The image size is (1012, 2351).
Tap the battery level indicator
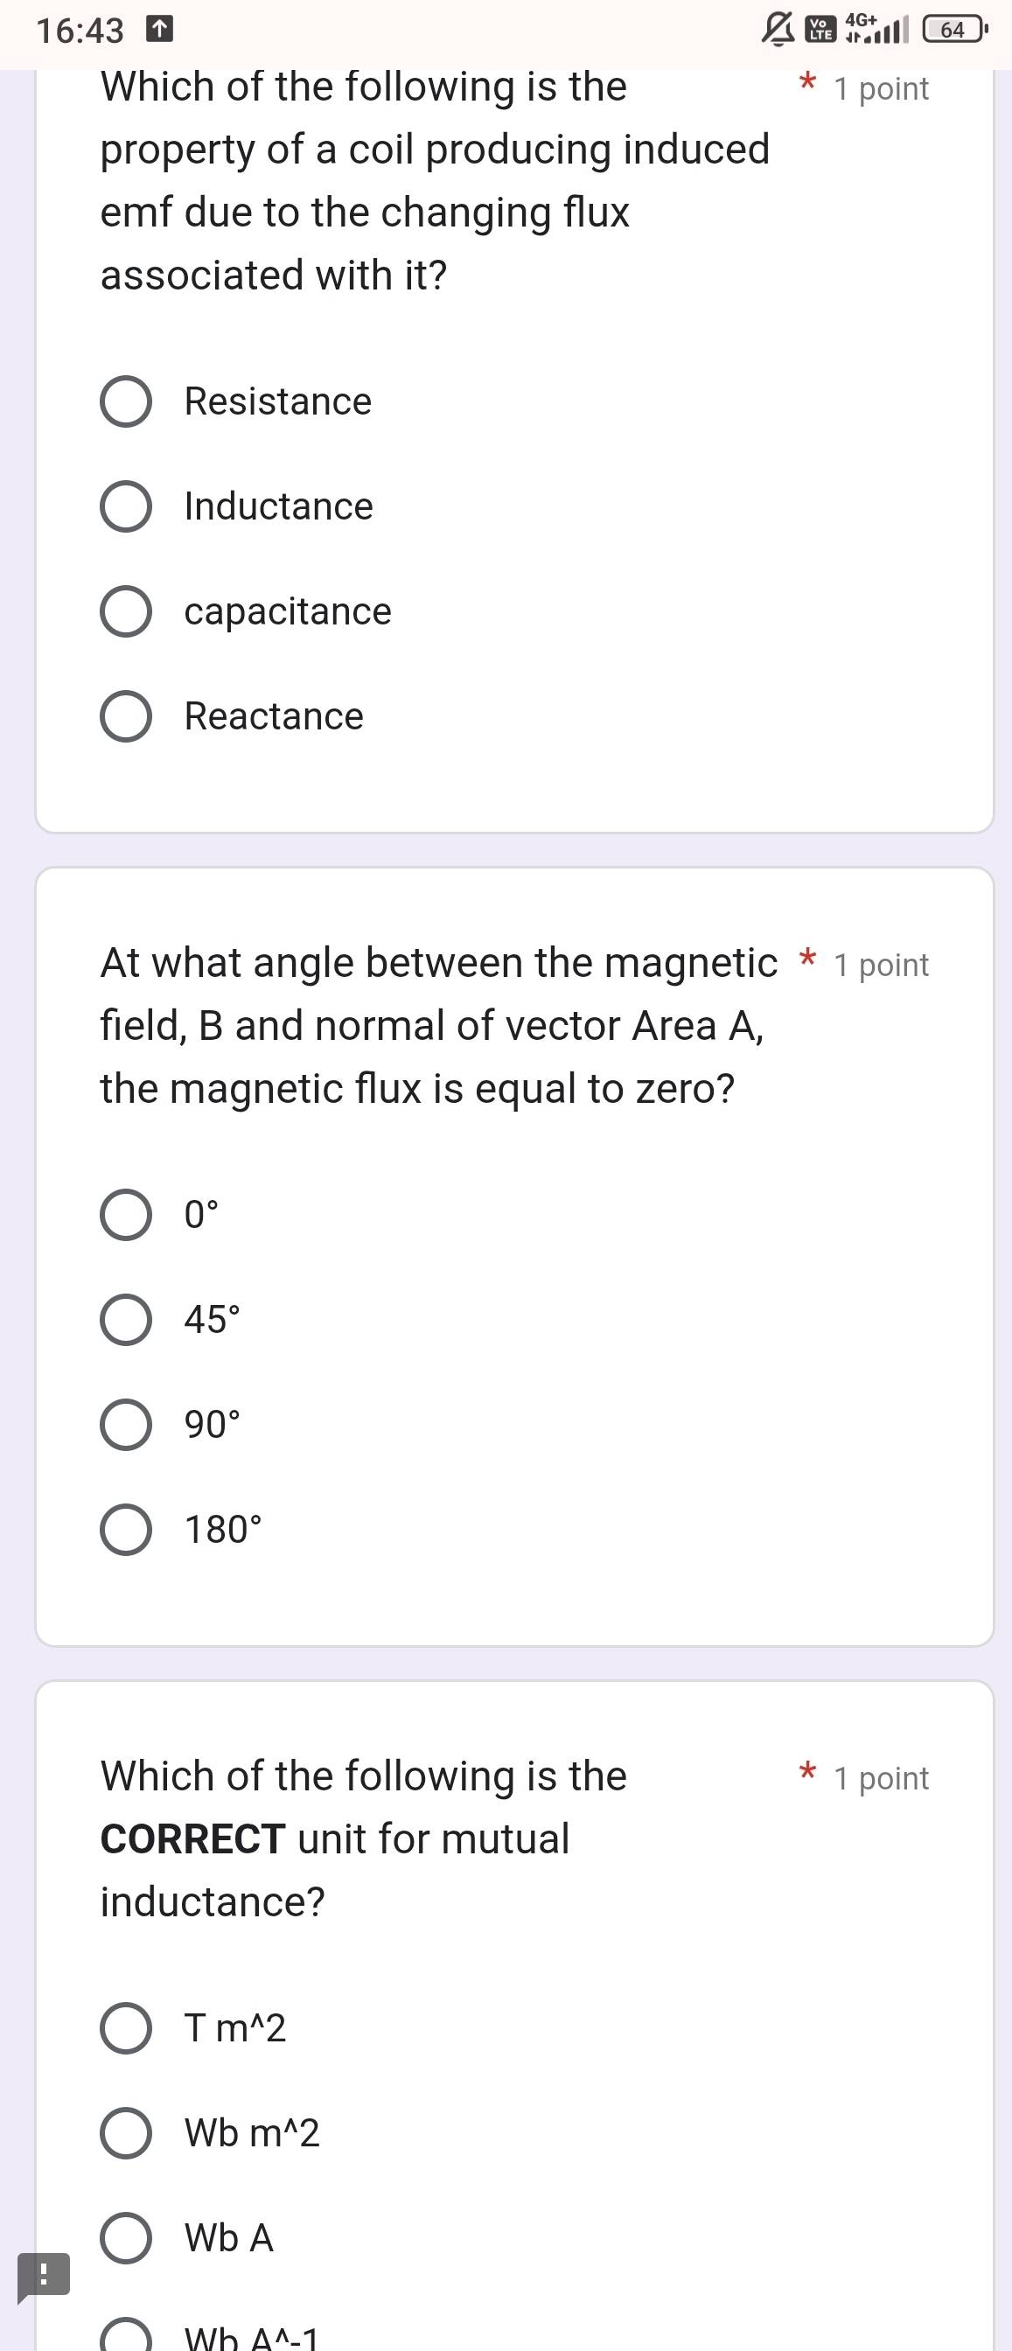tap(953, 30)
